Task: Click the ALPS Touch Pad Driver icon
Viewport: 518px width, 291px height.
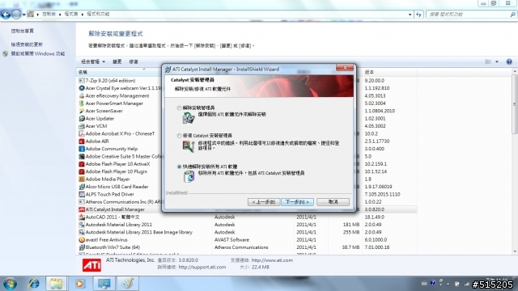Action: (82, 194)
